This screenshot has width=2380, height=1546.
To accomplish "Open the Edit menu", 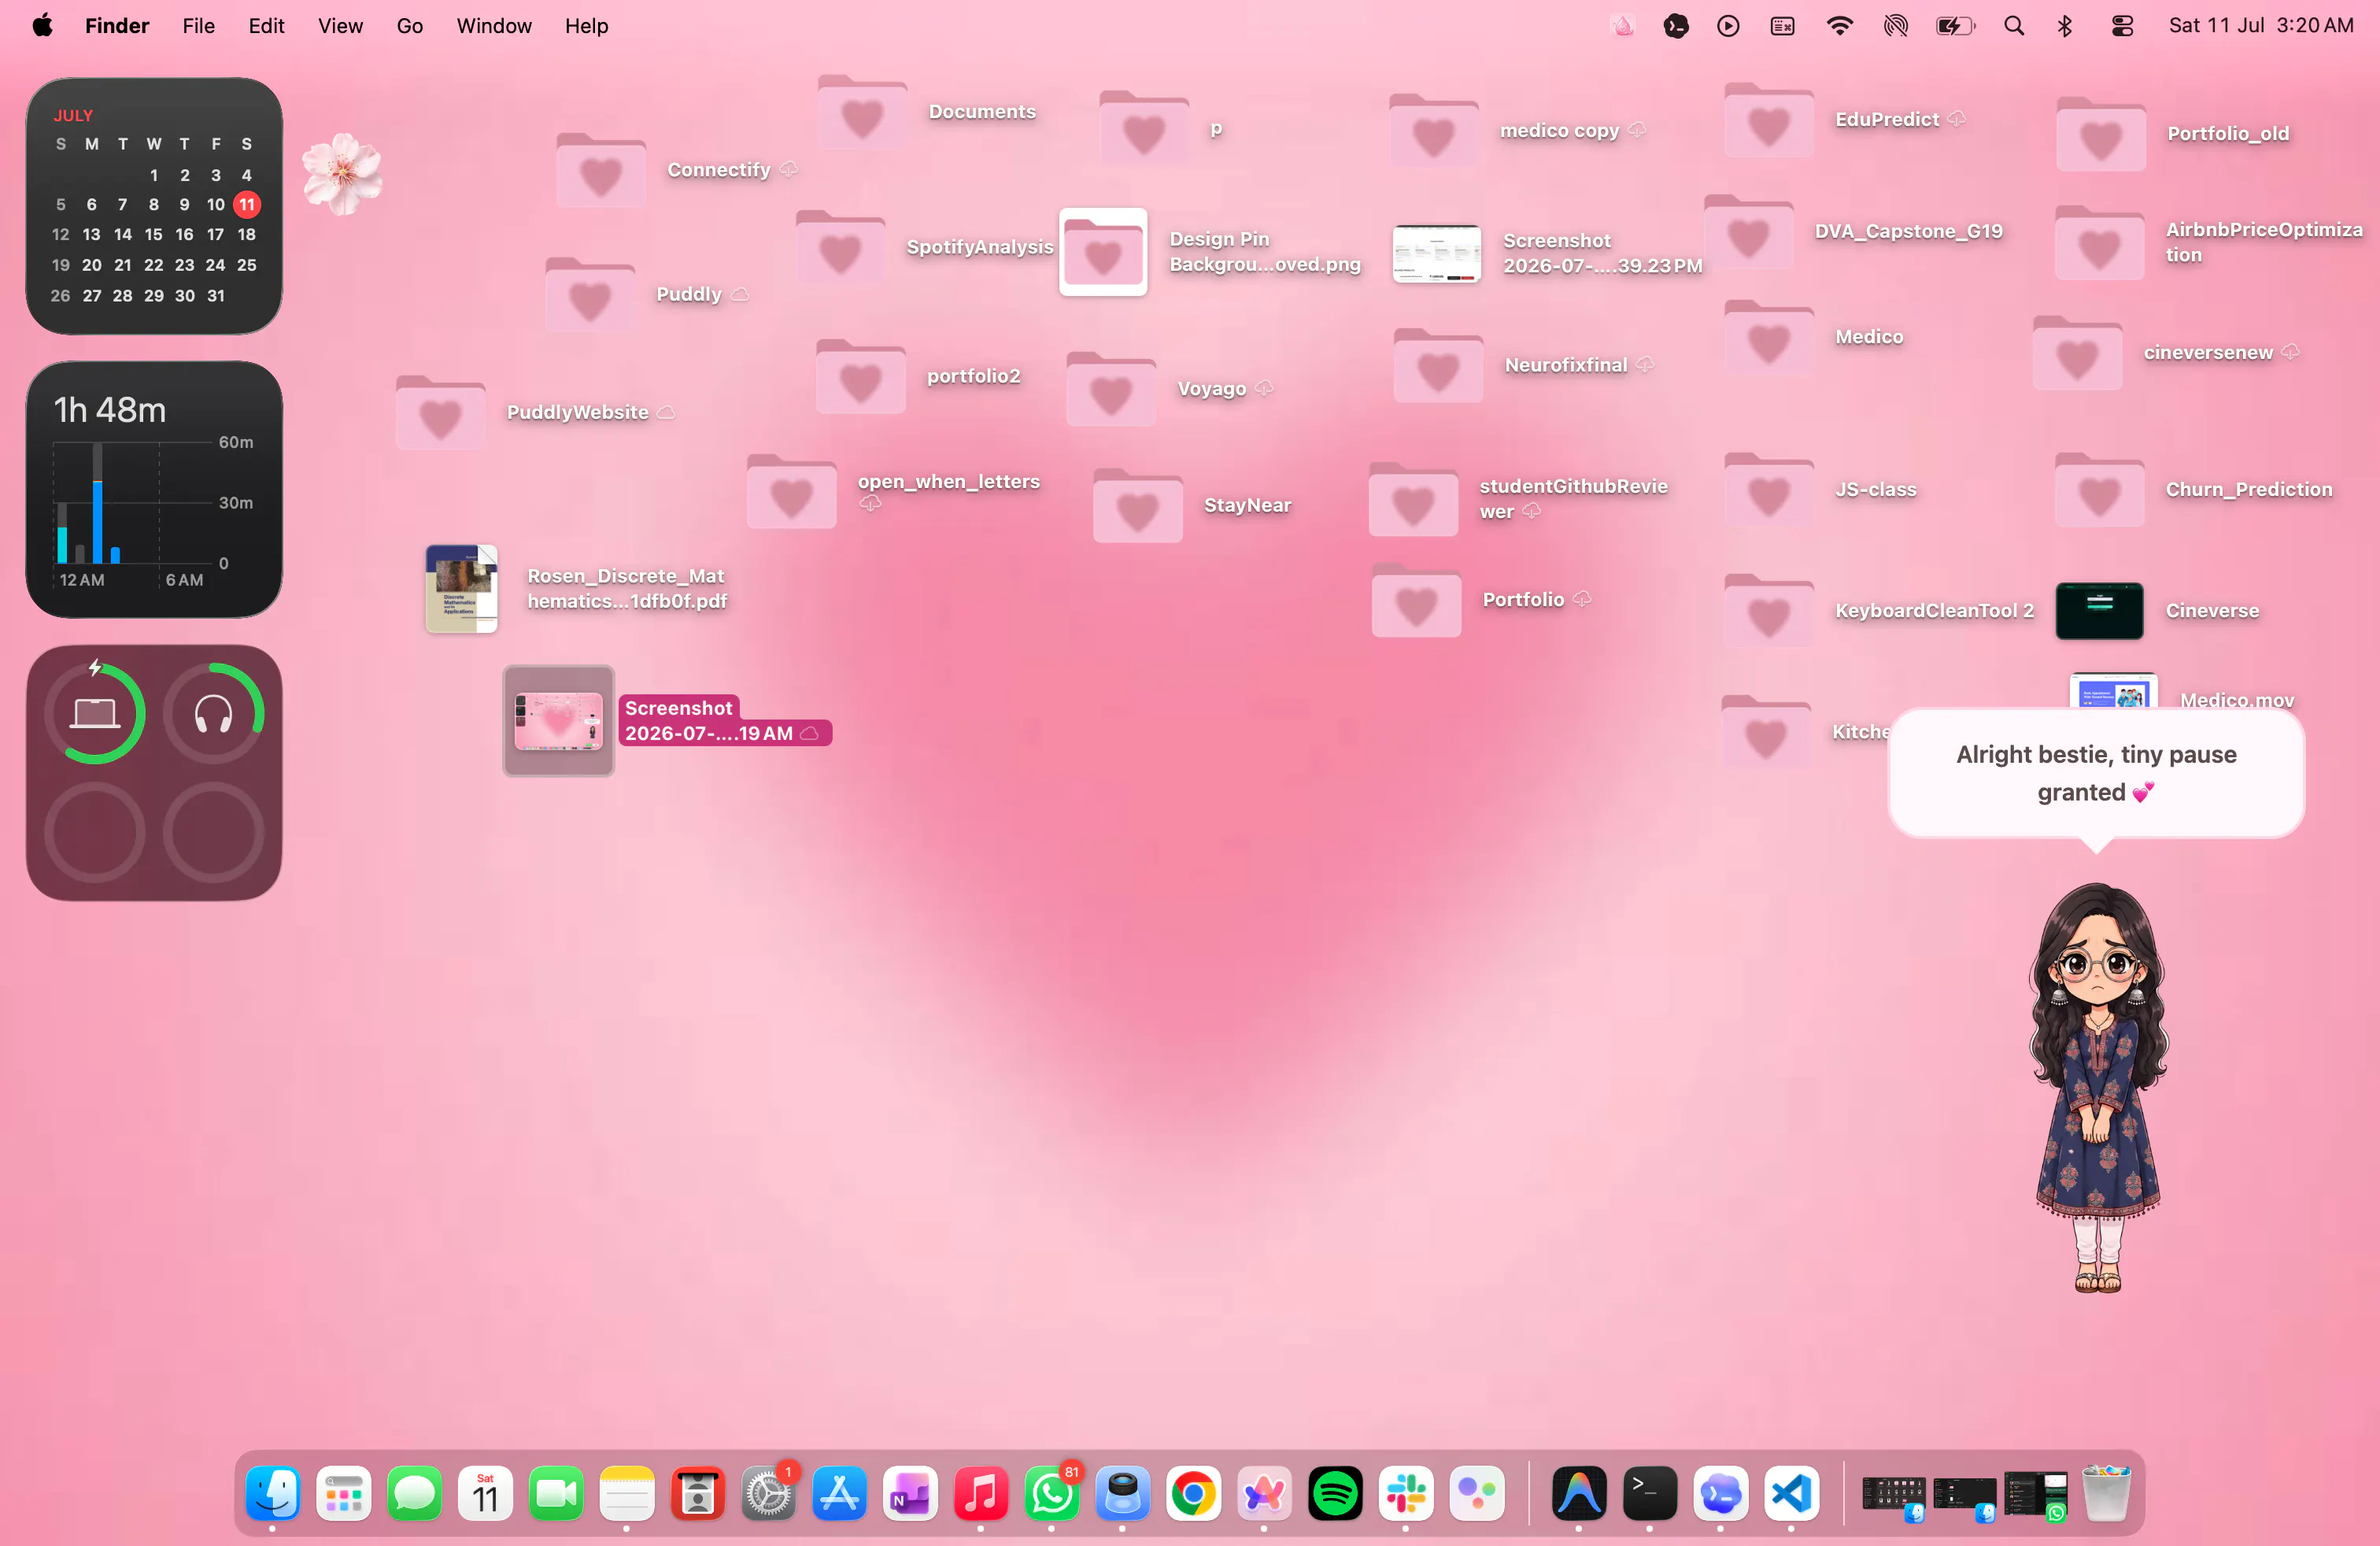I will 266,26.
